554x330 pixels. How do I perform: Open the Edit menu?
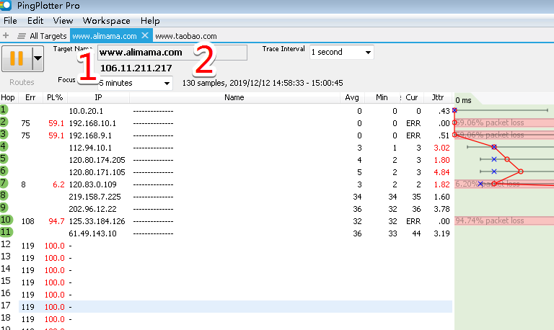[35, 21]
